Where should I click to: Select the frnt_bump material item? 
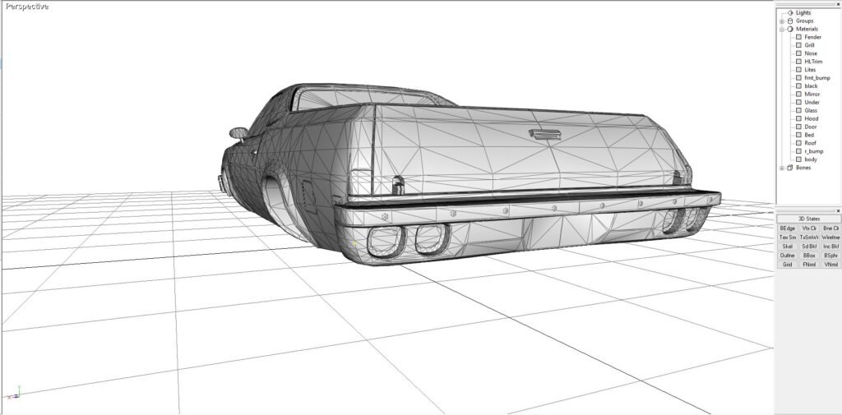pos(817,77)
